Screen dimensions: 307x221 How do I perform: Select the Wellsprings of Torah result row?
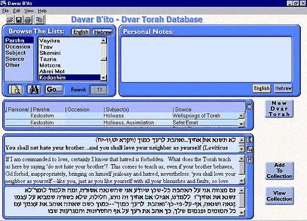point(122,116)
